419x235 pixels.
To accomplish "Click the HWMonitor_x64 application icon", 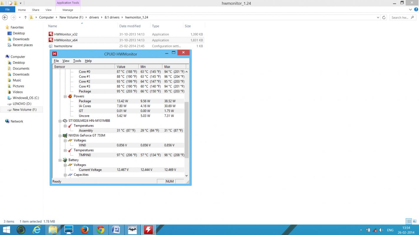I will 51,40.
